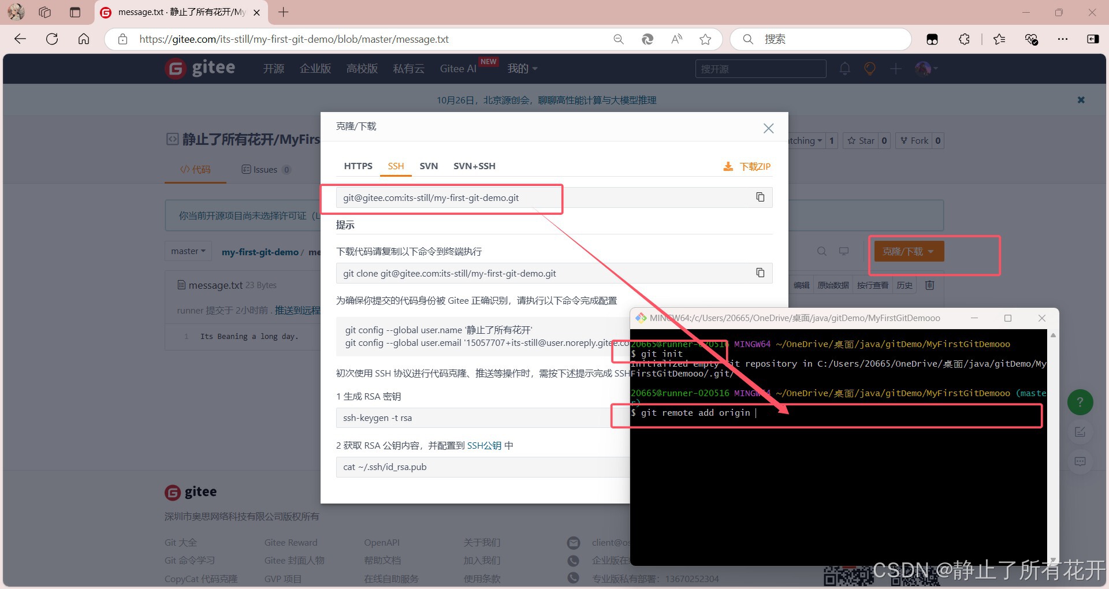Open browser extensions puzzle icon

tap(964, 39)
